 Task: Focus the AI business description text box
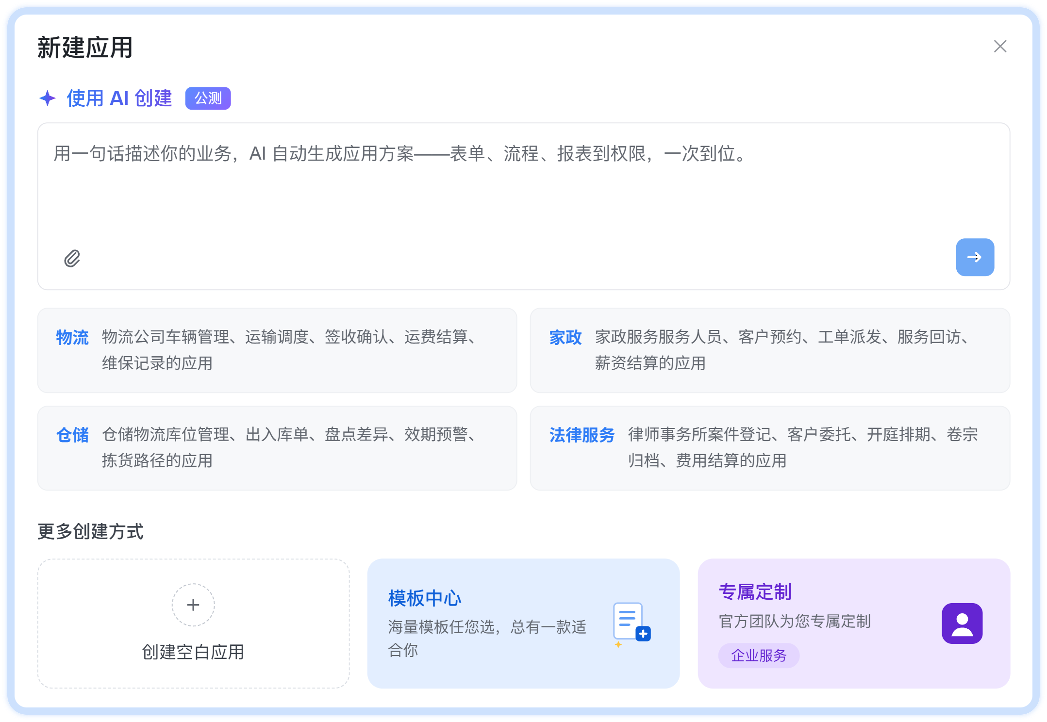pyautogui.click(x=524, y=206)
